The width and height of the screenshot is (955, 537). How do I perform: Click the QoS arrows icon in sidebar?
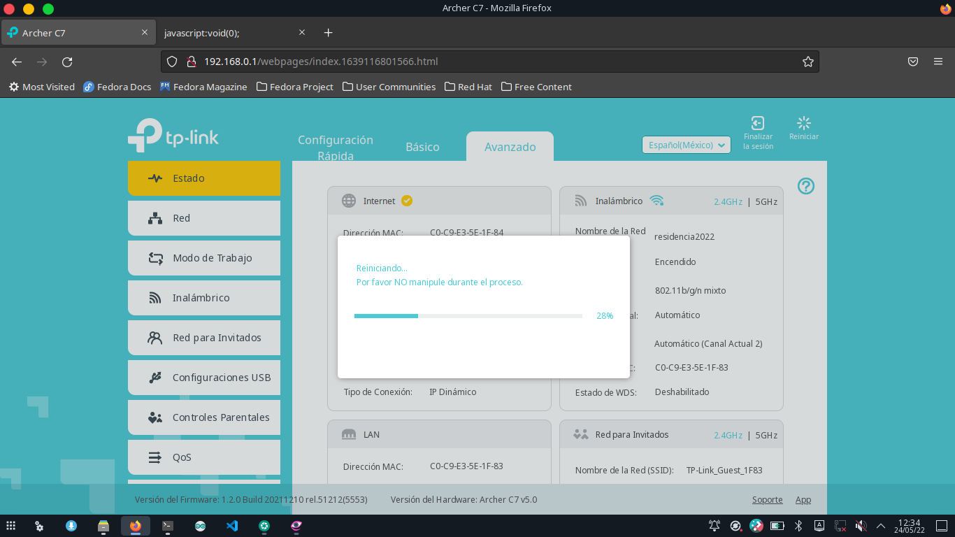(155, 457)
